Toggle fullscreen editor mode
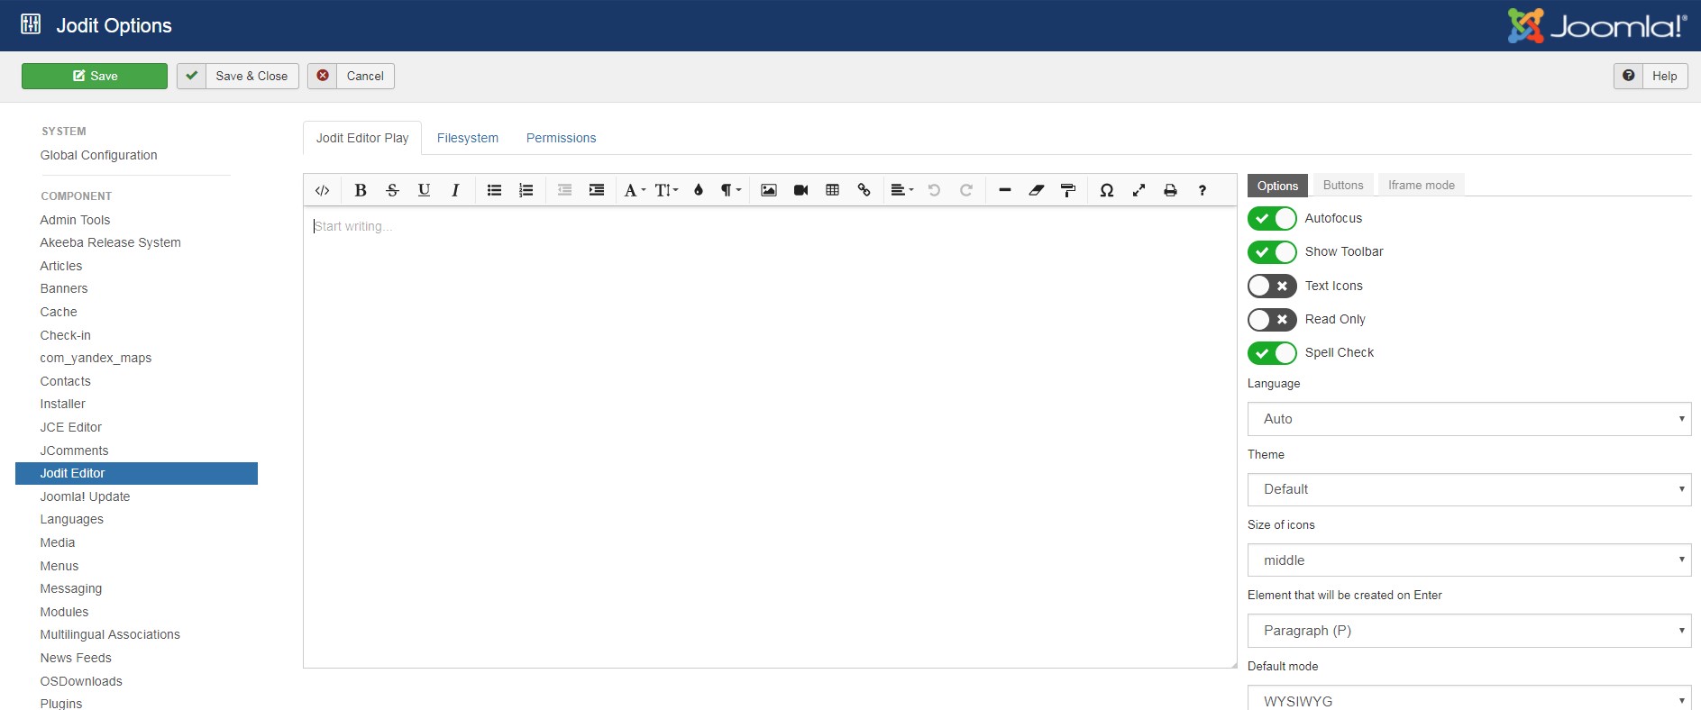The width and height of the screenshot is (1701, 710). click(x=1139, y=190)
